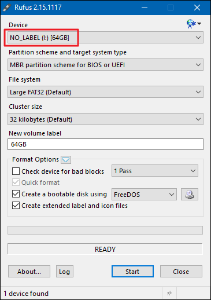
Task: Click the disc image select icon
Action: click(x=190, y=194)
